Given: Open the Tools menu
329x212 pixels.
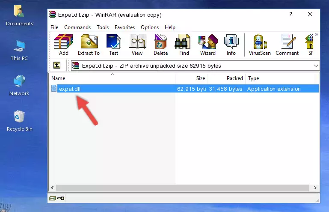Looking at the screenshot, I should [103, 27].
